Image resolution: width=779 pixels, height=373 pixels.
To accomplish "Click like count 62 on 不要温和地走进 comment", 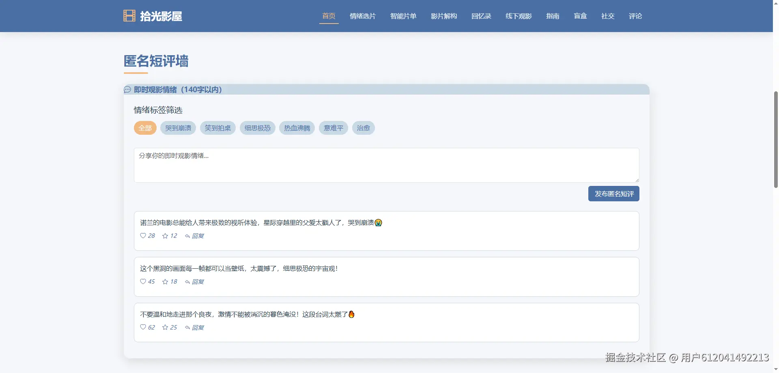I will pyautogui.click(x=151, y=328).
